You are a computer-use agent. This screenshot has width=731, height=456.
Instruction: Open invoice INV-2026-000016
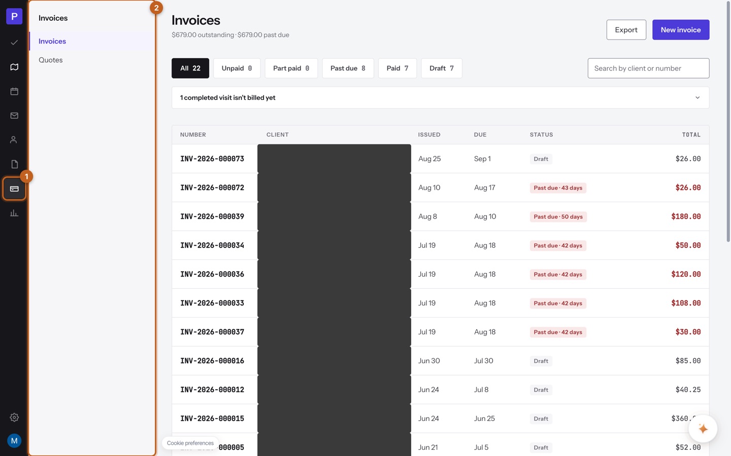tap(212, 361)
